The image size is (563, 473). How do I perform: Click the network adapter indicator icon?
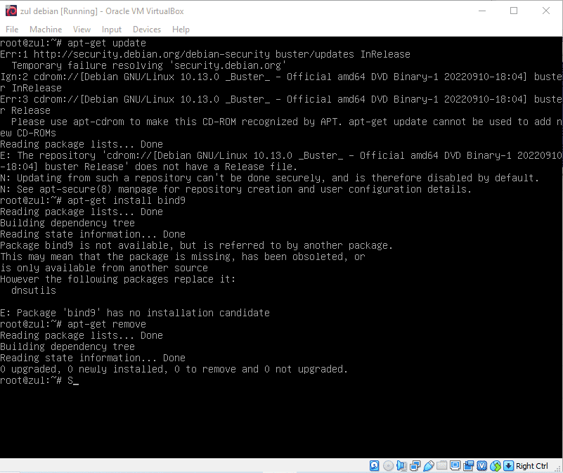pyautogui.click(x=415, y=466)
